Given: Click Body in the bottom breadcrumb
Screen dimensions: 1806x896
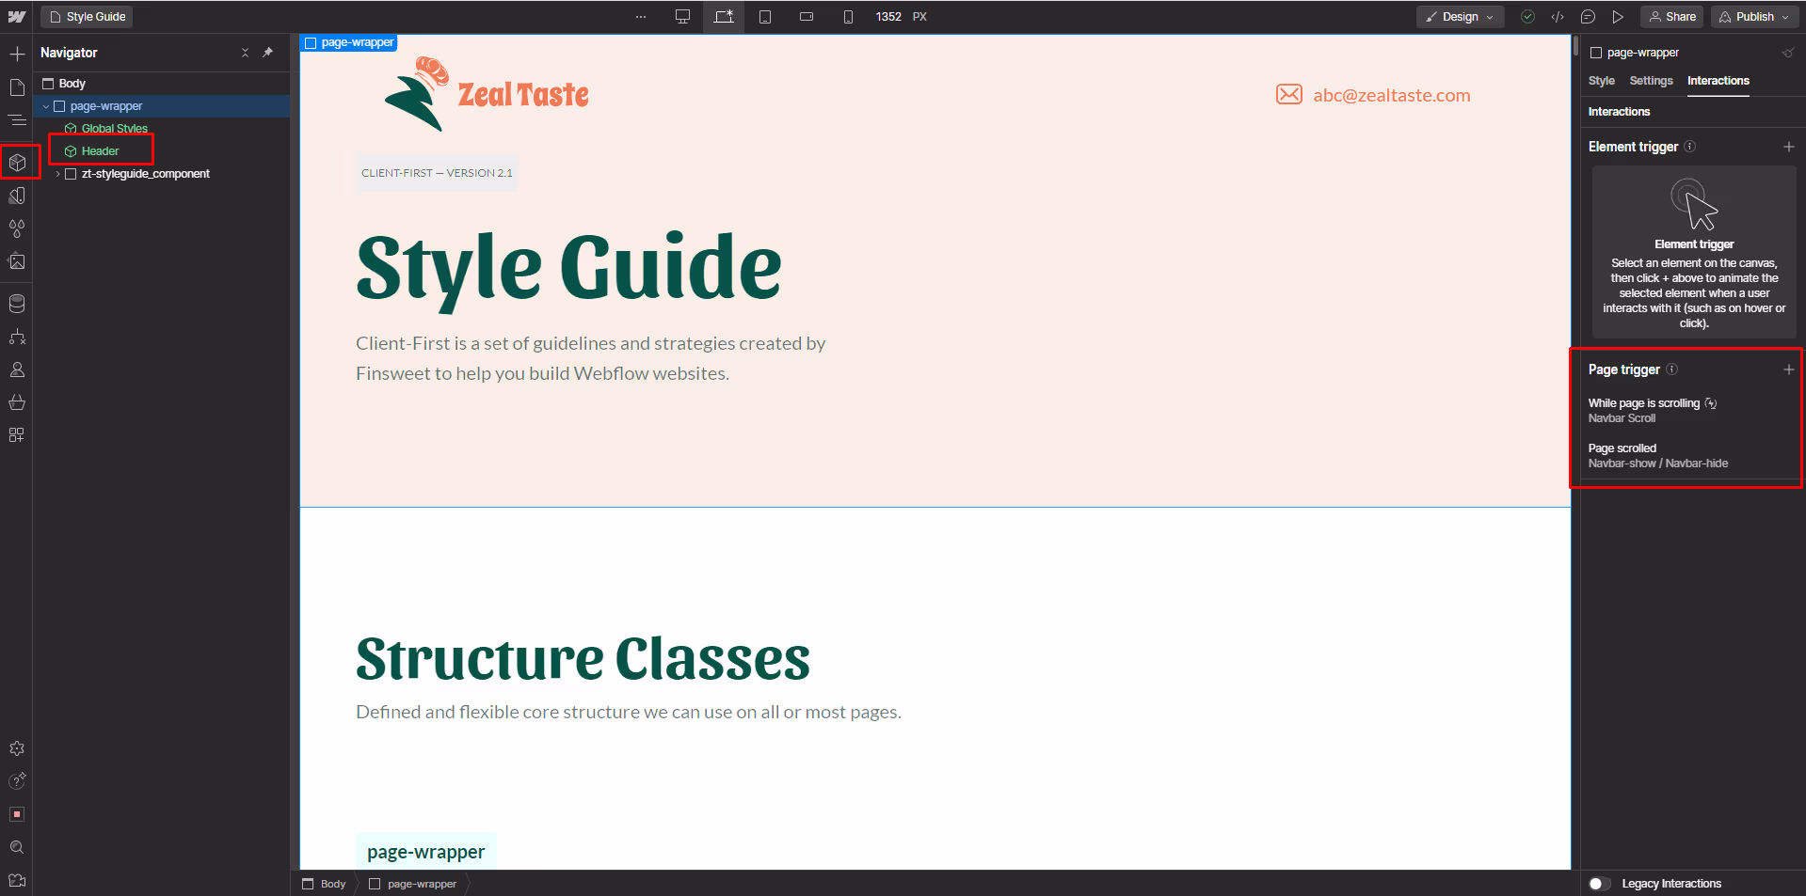Looking at the screenshot, I should point(324,884).
